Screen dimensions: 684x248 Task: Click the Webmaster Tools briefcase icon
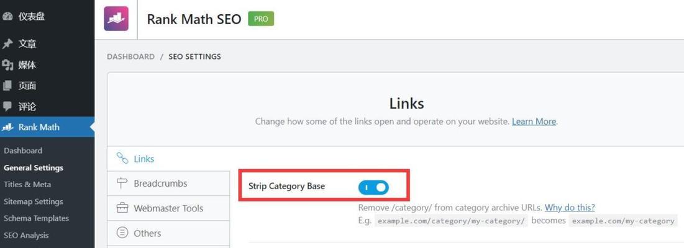122,208
